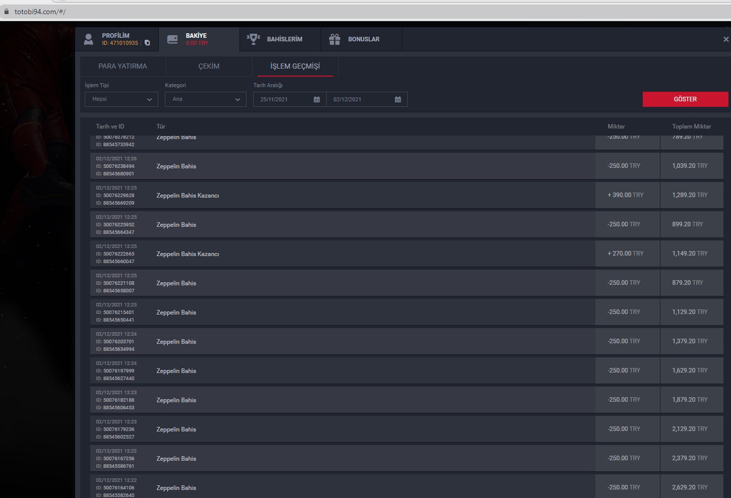Click total 1,039.20 TRY cell

[691, 166]
